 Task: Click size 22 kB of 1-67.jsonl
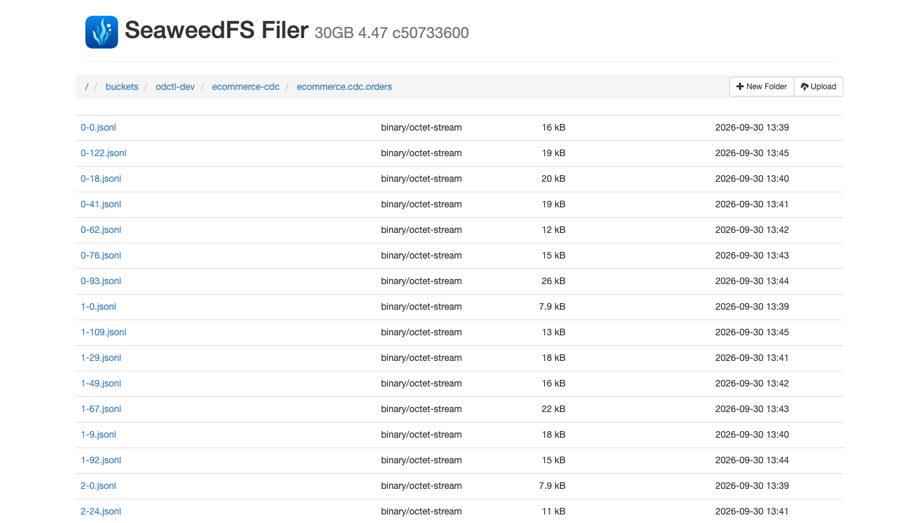pos(553,409)
